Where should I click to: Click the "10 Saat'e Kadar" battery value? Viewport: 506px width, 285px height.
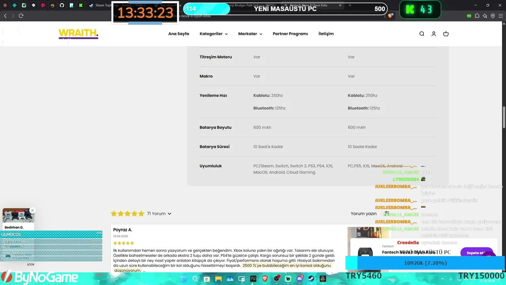click(268, 147)
